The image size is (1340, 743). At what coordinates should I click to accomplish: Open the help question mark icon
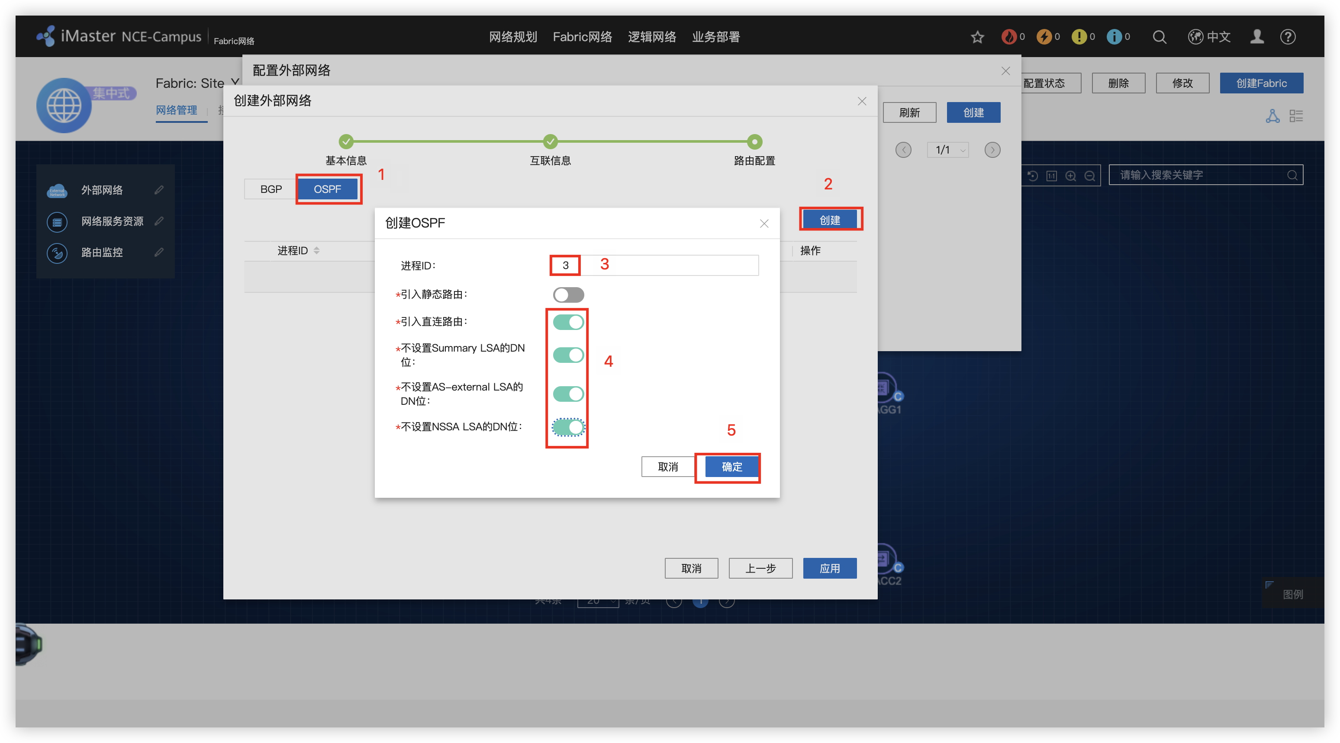click(x=1288, y=37)
